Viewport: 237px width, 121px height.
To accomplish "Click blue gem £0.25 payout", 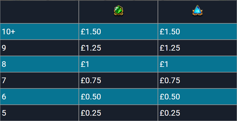I will (x=170, y=113).
